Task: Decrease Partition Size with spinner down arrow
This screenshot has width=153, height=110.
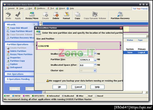Action: [95, 60]
